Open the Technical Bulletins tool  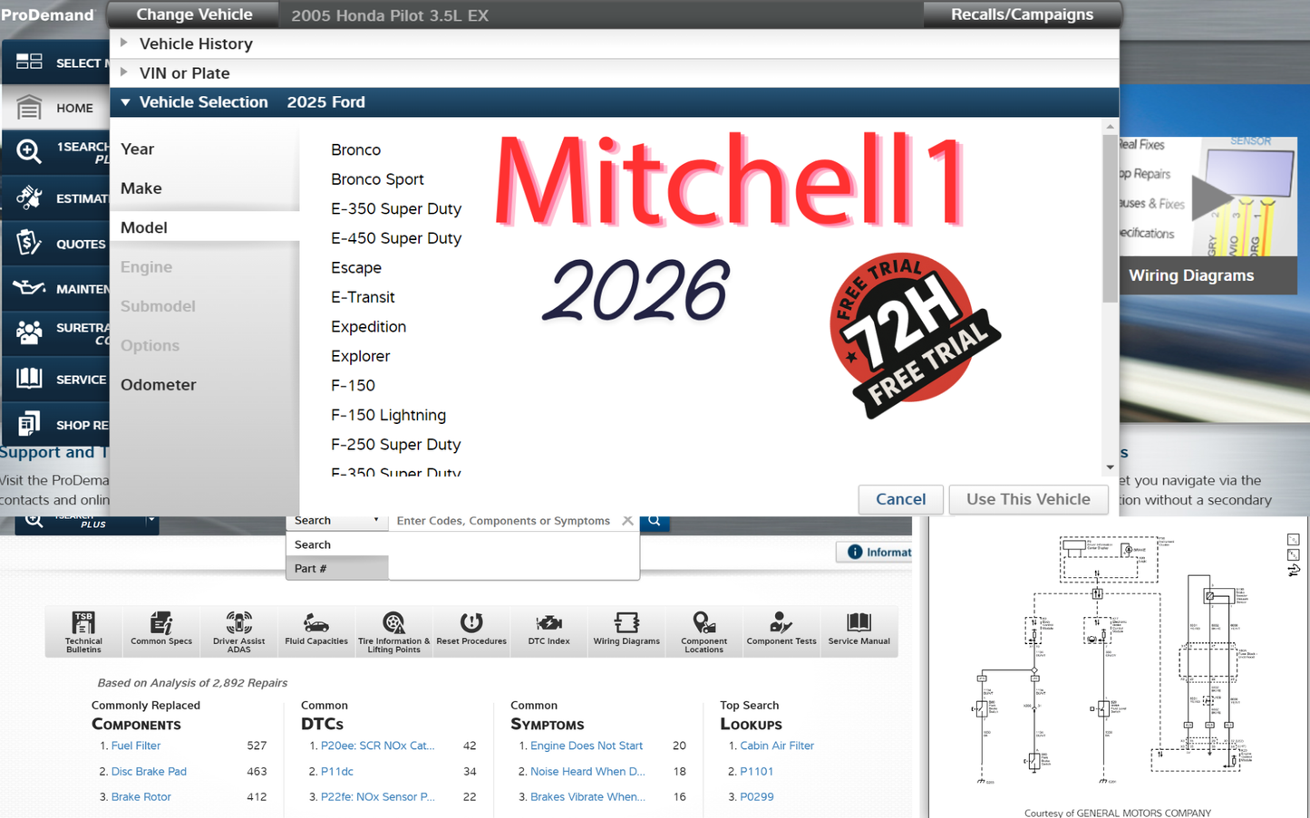[82, 631]
